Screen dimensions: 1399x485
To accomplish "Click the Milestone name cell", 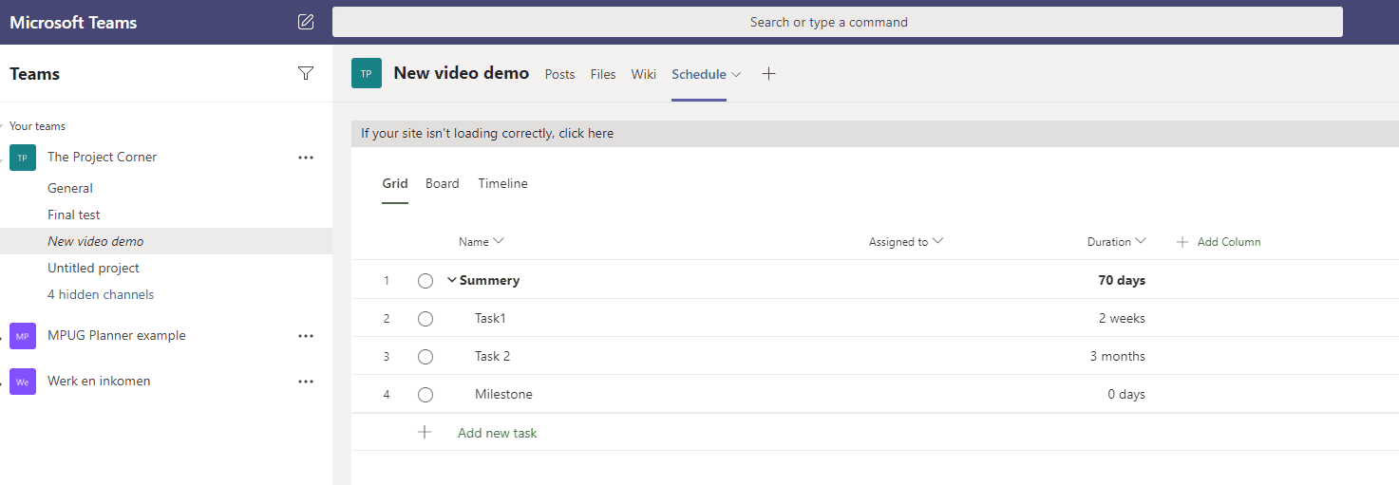I will coord(503,394).
